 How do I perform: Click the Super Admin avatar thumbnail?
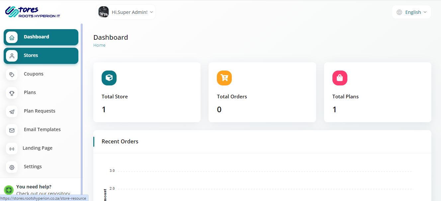[104, 12]
